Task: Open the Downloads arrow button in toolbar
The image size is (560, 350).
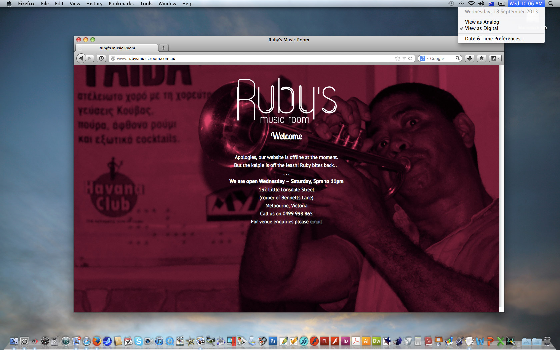Action: [470, 58]
